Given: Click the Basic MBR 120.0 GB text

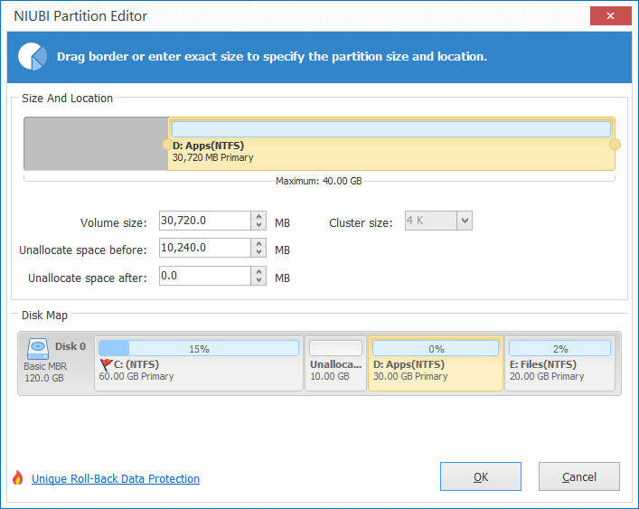Looking at the screenshot, I should pos(45,372).
